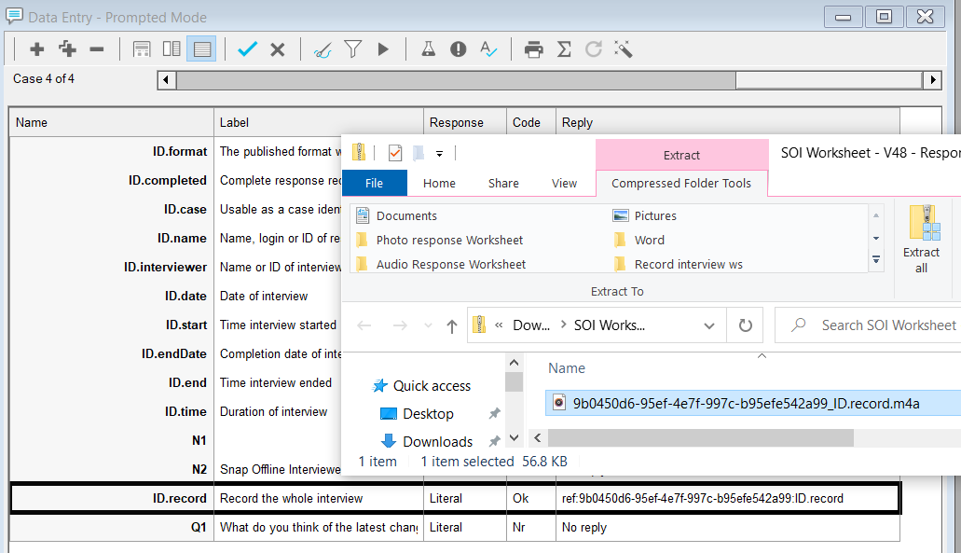
Task: Expand the Extract To destinations gallery
Action: pyautogui.click(x=875, y=264)
